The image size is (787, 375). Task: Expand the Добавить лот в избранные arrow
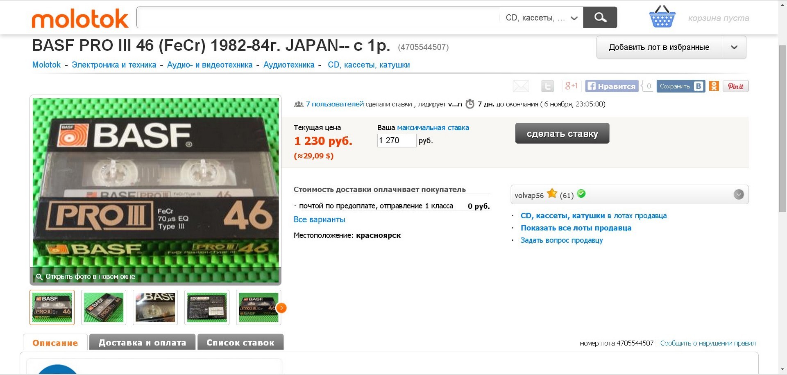[x=734, y=47]
